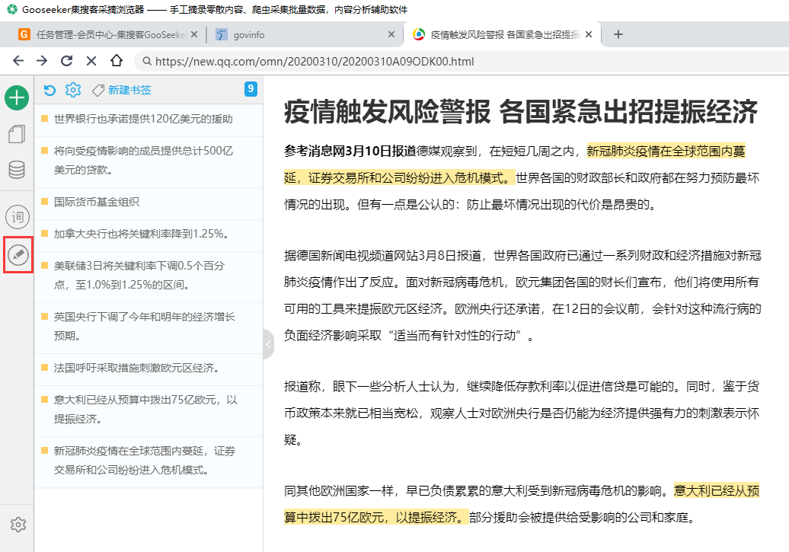
Task: Click paragraph starting 据德国新闻电视频道网站3月8日报道
Action: click(522, 295)
